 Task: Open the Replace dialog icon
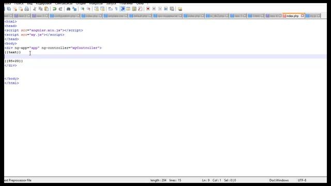pos(74,9)
